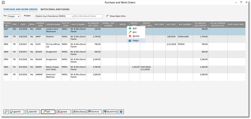Click the Verbal / Ref. Number header

(x=109, y=25)
